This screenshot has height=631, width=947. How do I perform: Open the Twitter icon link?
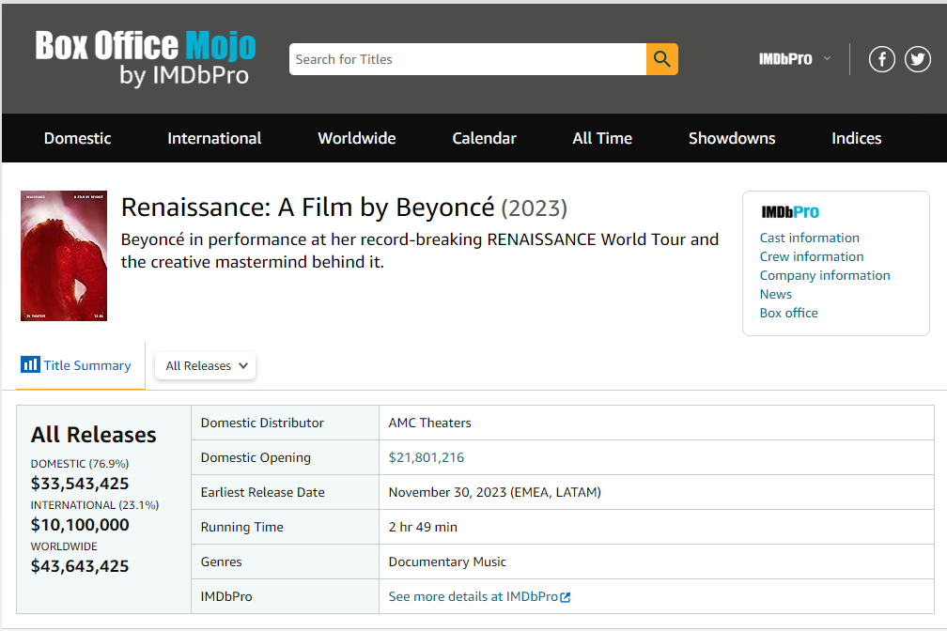click(x=917, y=59)
